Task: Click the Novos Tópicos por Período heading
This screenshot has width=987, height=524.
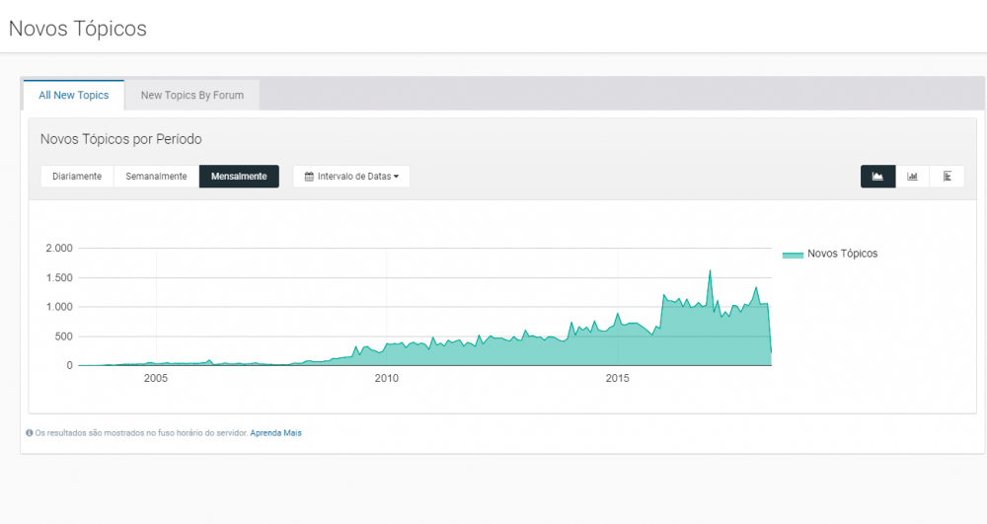Action: point(120,139)
